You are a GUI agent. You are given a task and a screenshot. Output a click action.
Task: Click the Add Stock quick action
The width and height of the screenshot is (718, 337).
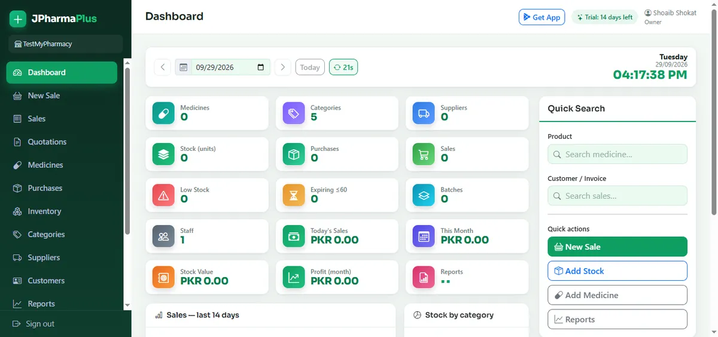point(617,271)
